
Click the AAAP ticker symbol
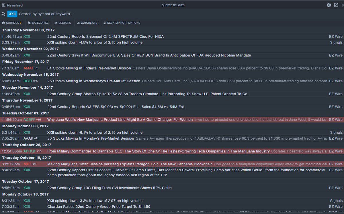click(x=28, y=138)
